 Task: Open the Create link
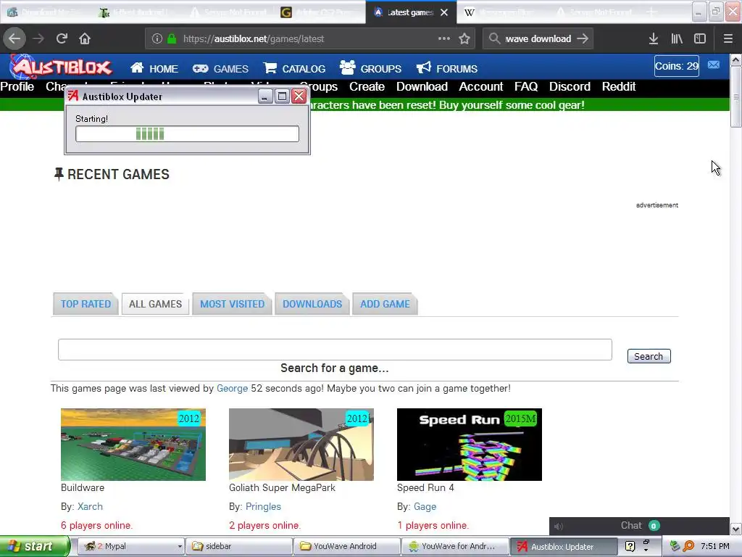click(367, 87)
